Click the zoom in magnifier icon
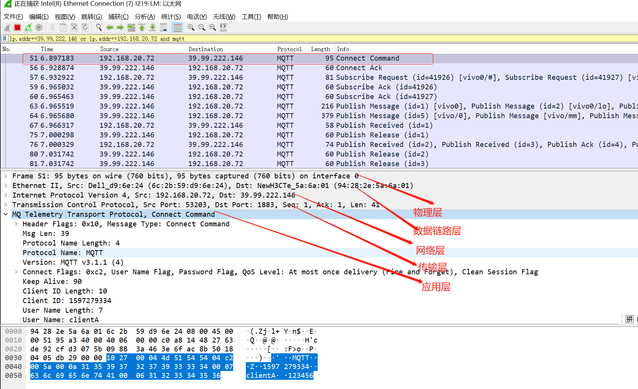The height and width of the screenshot is (389, 638). (x=191, y=28)
